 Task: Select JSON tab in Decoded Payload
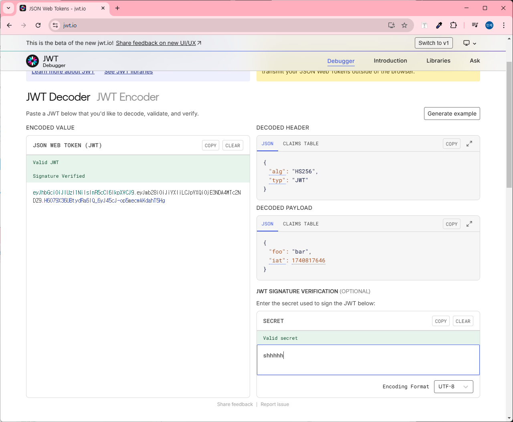pyautogui.click(x=267, y=224)
